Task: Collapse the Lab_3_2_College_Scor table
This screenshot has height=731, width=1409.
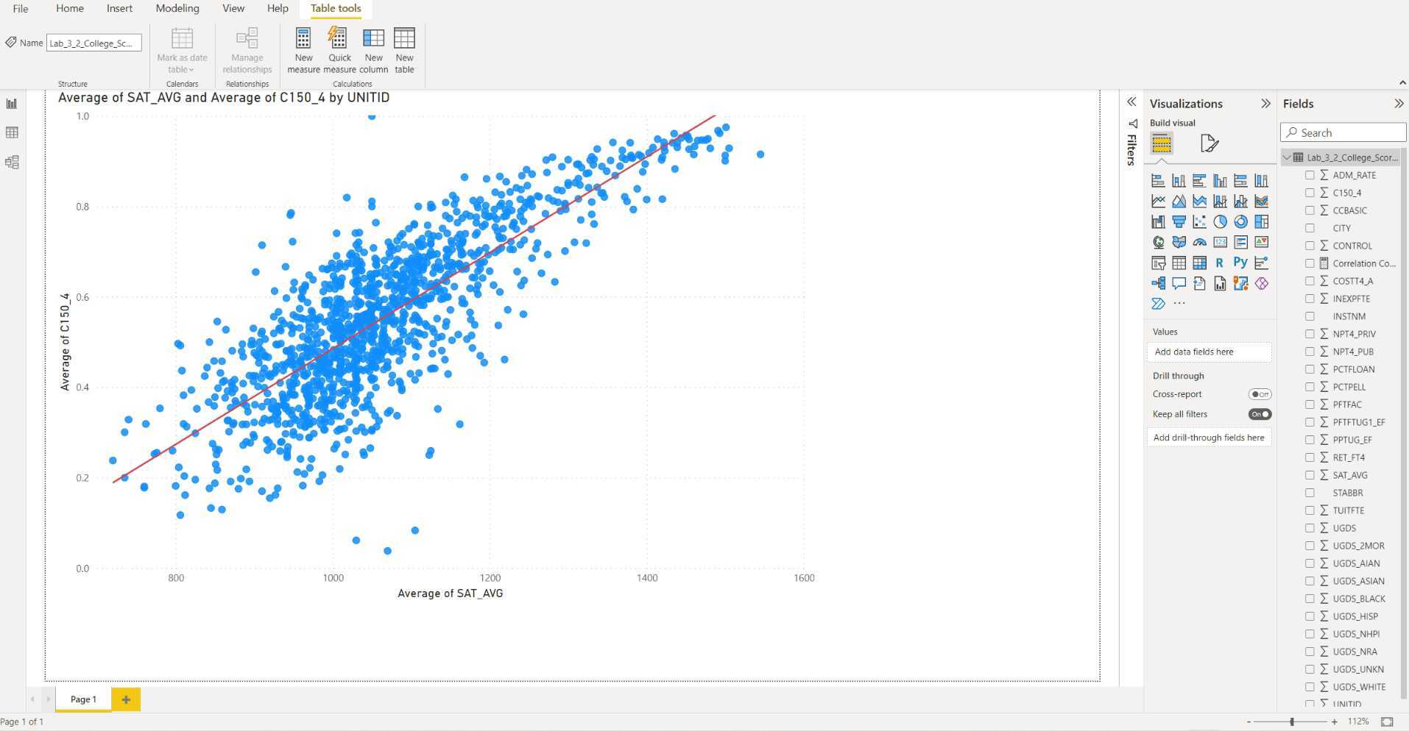Action: pos(1286,157)
